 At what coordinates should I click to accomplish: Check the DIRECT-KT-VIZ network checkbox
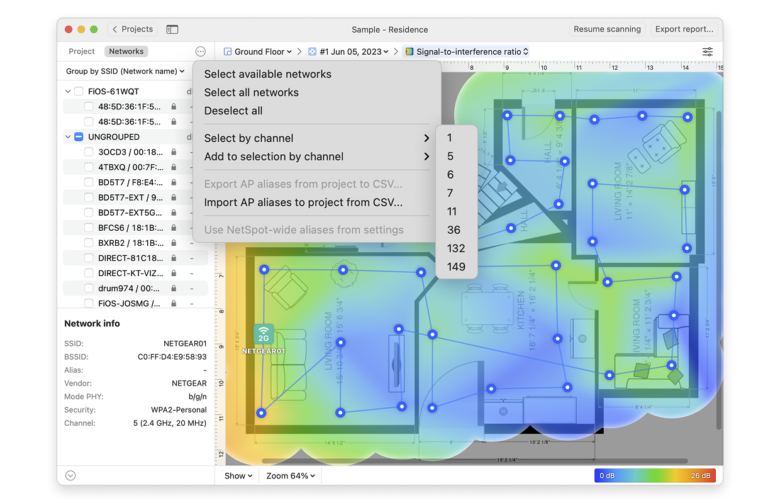(89, 273)
